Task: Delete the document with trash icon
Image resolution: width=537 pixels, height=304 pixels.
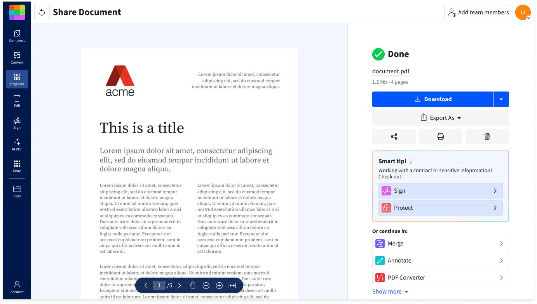Action: 487,136
